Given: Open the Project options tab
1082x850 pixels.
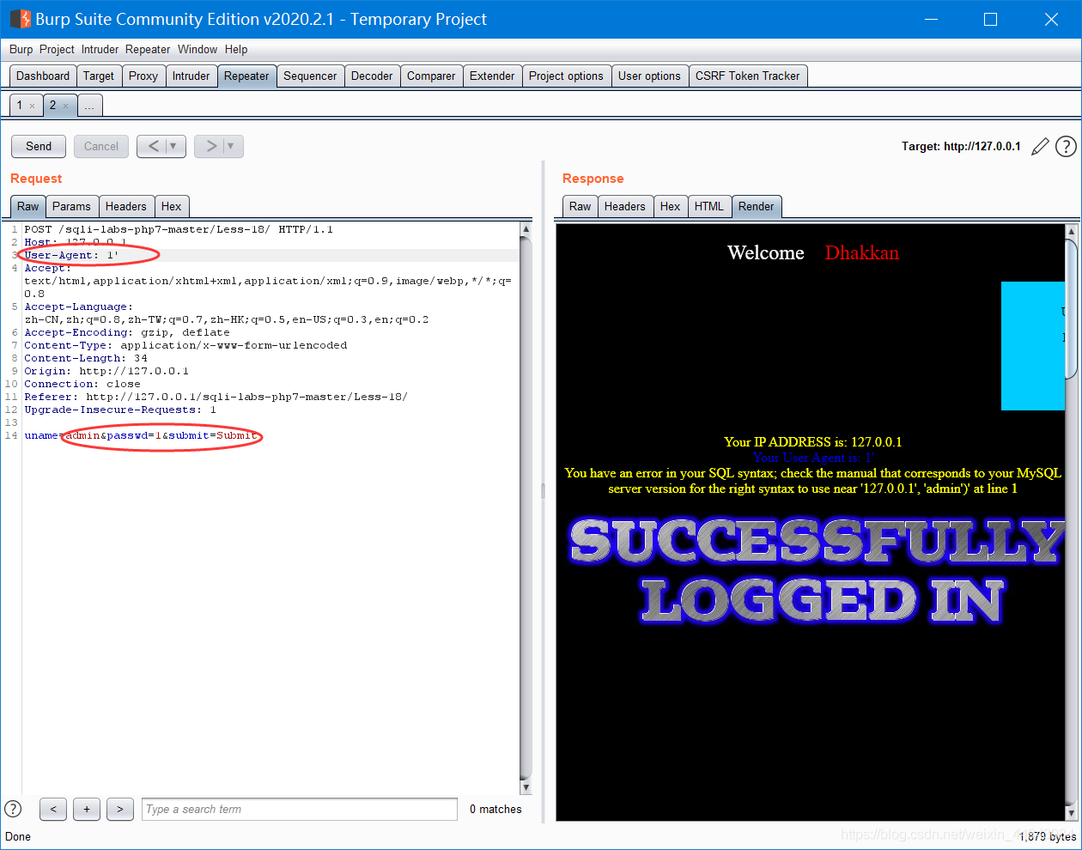Looking at the screenshot, I should coord(566,76).
